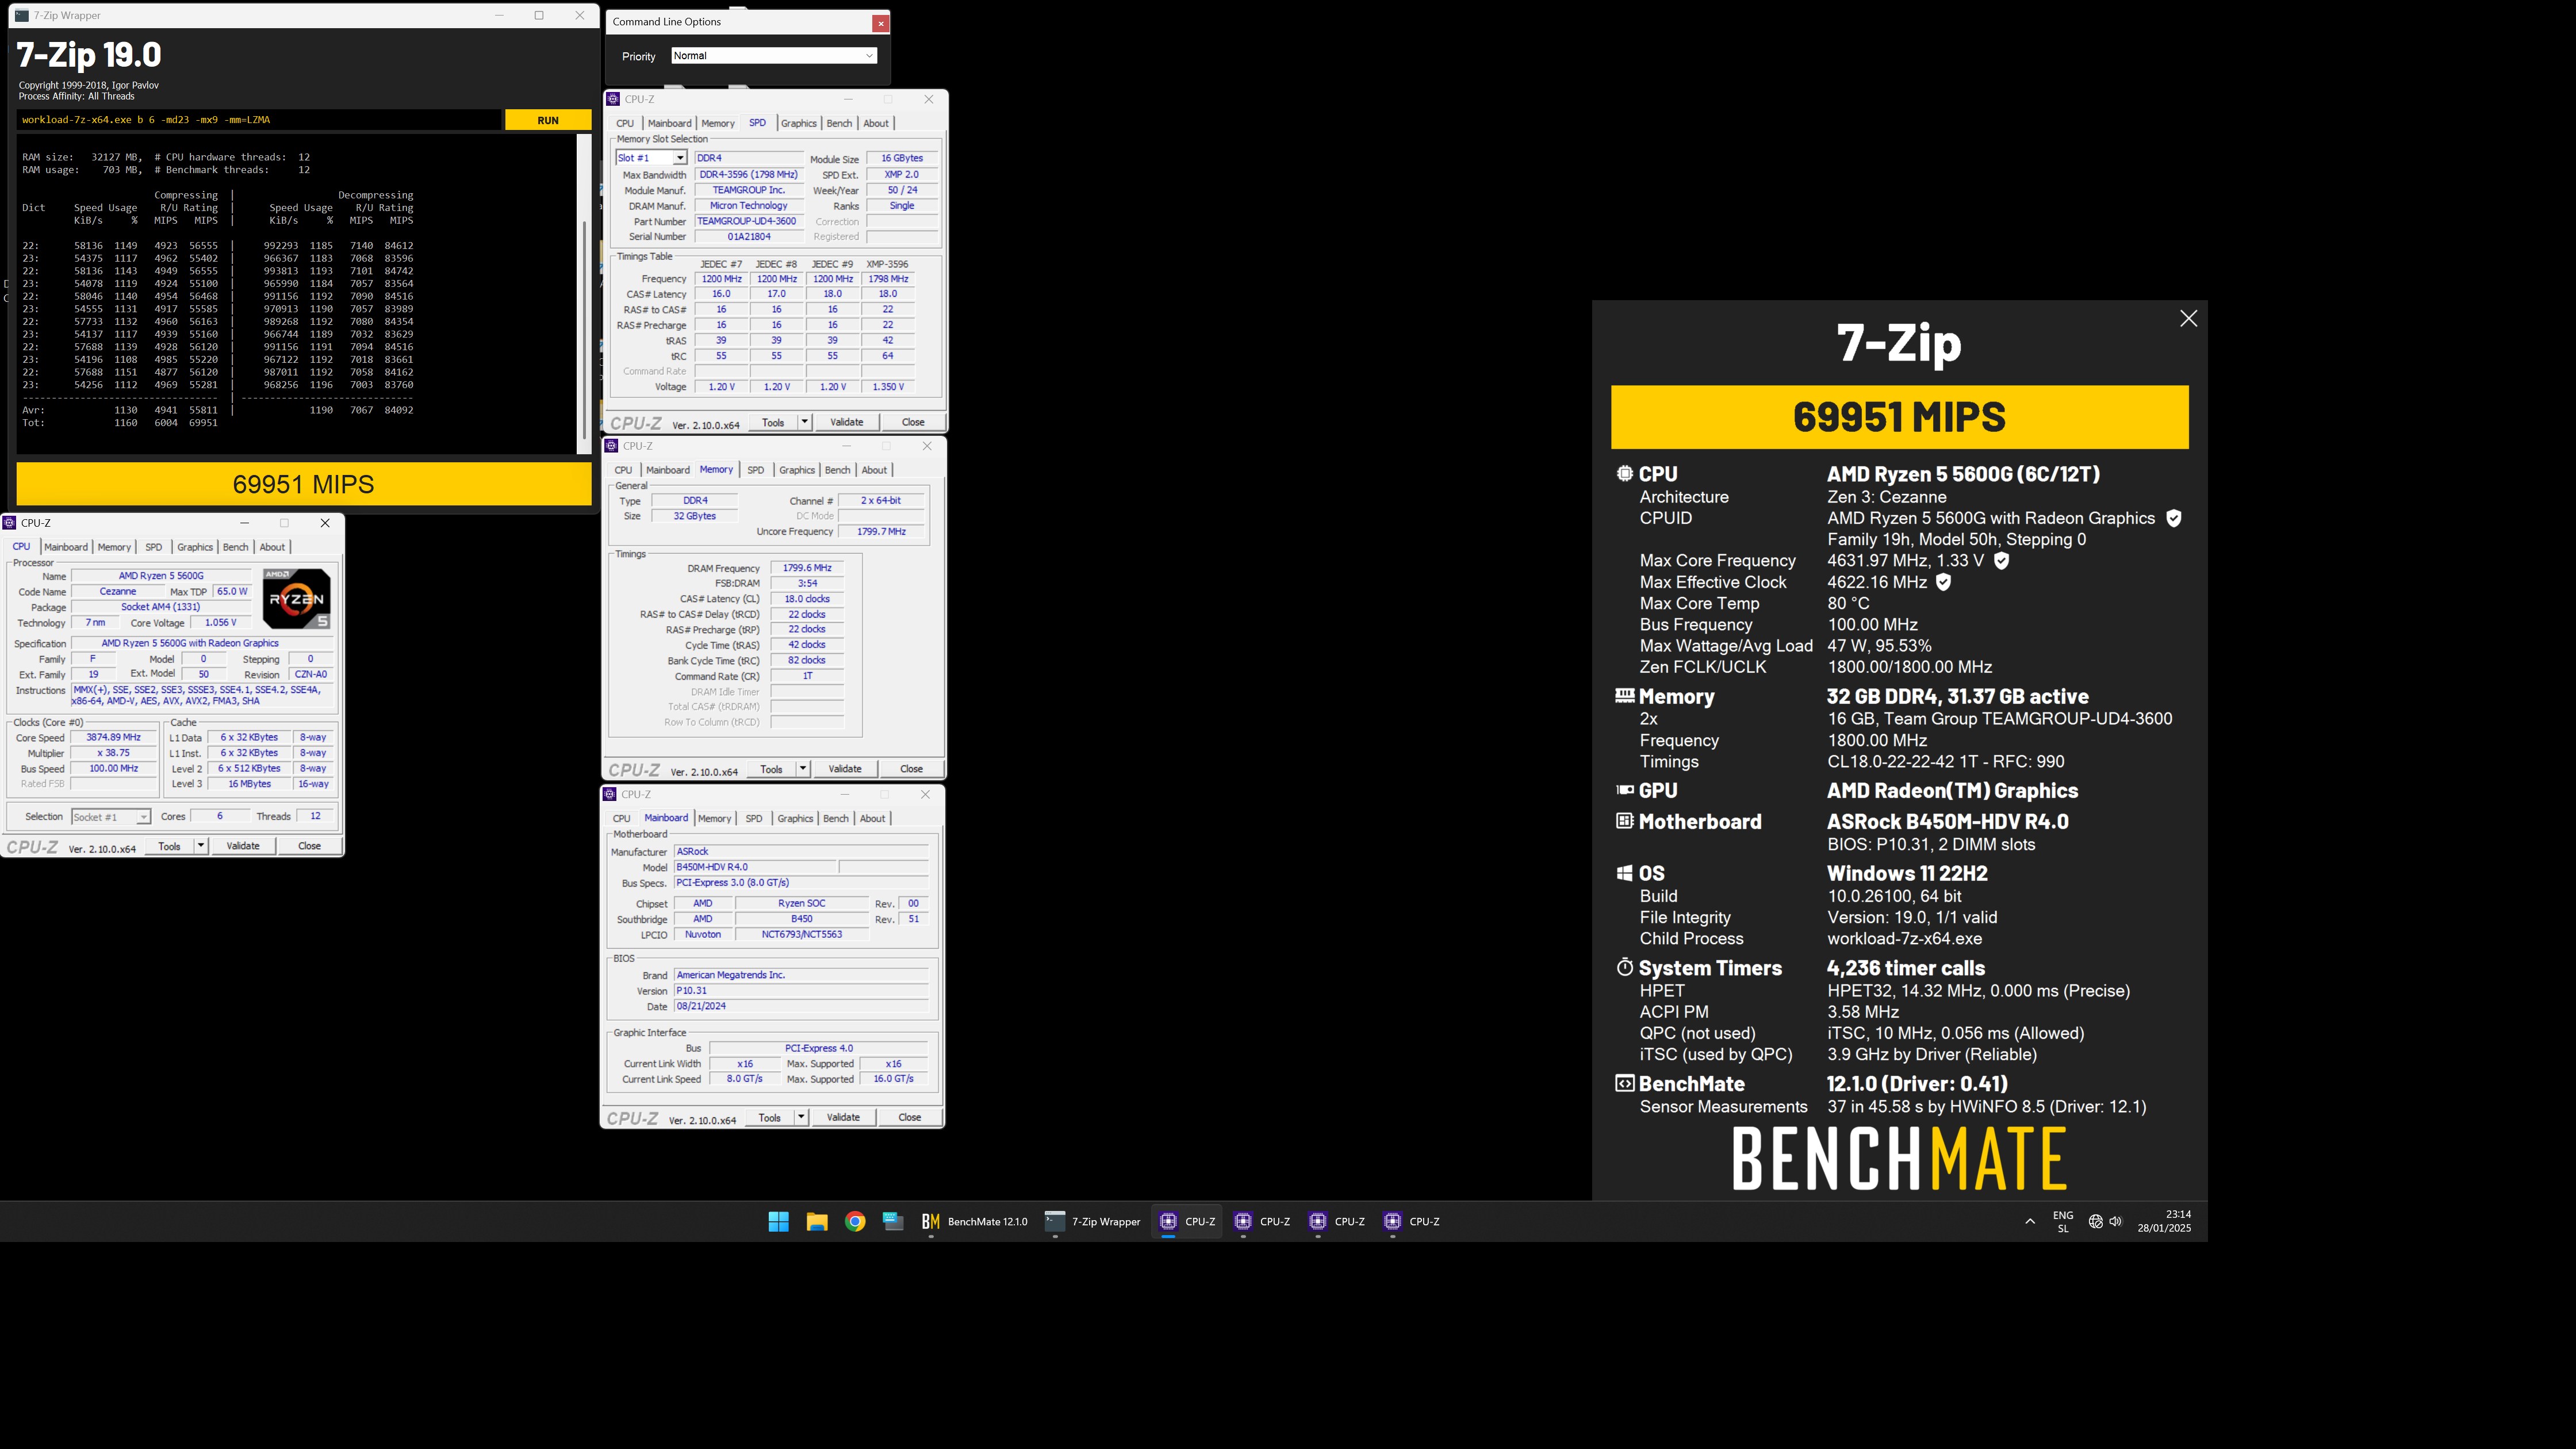This screenshot has width=2576, height=1449.
Task: Click Validate in the CPU-Z processor window
Action: tap(243, 846)
